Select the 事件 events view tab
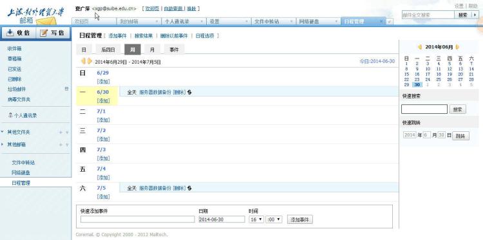Screen dimensions: 483x240 pyautogui.click(x=174, y=50)
